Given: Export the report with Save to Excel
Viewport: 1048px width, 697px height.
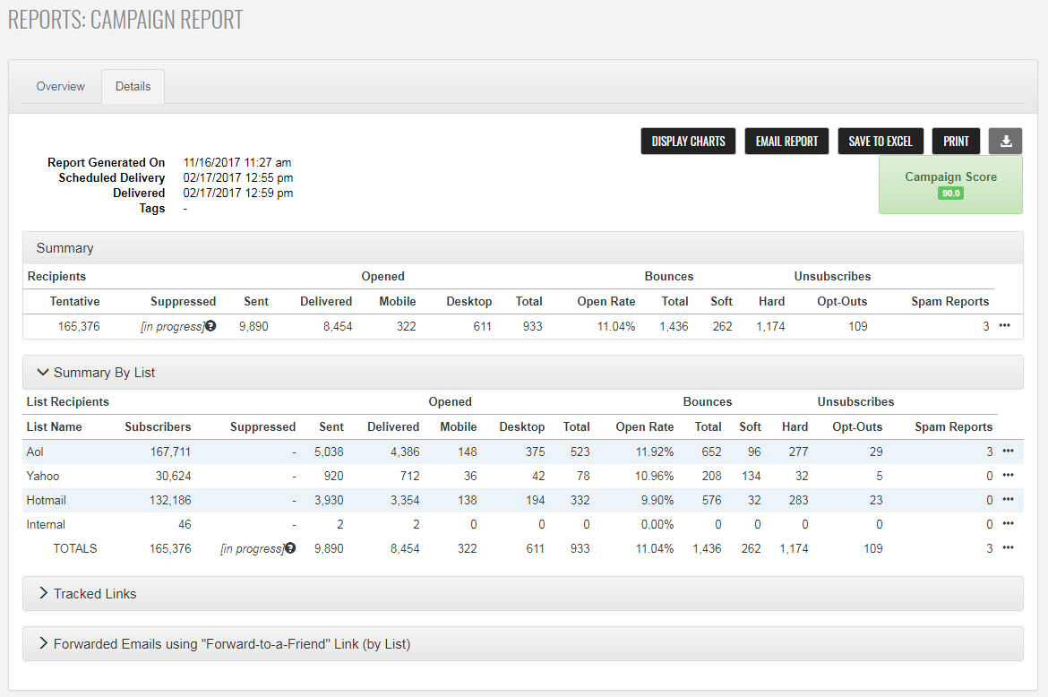Looking at the screenshot, I should (x=880, y=142).
